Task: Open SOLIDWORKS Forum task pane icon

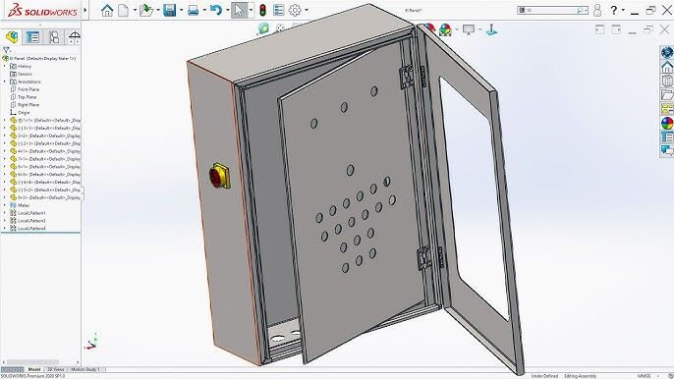Action: pyautogui.click(x=667, y=150)
